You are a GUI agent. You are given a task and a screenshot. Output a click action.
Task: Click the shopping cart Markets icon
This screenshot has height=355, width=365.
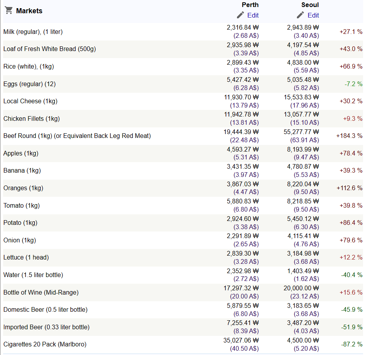(x=9, y=11)
